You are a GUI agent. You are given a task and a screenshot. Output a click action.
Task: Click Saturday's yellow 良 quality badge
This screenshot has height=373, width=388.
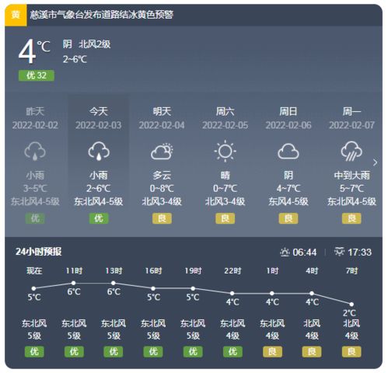click(225, 218)
